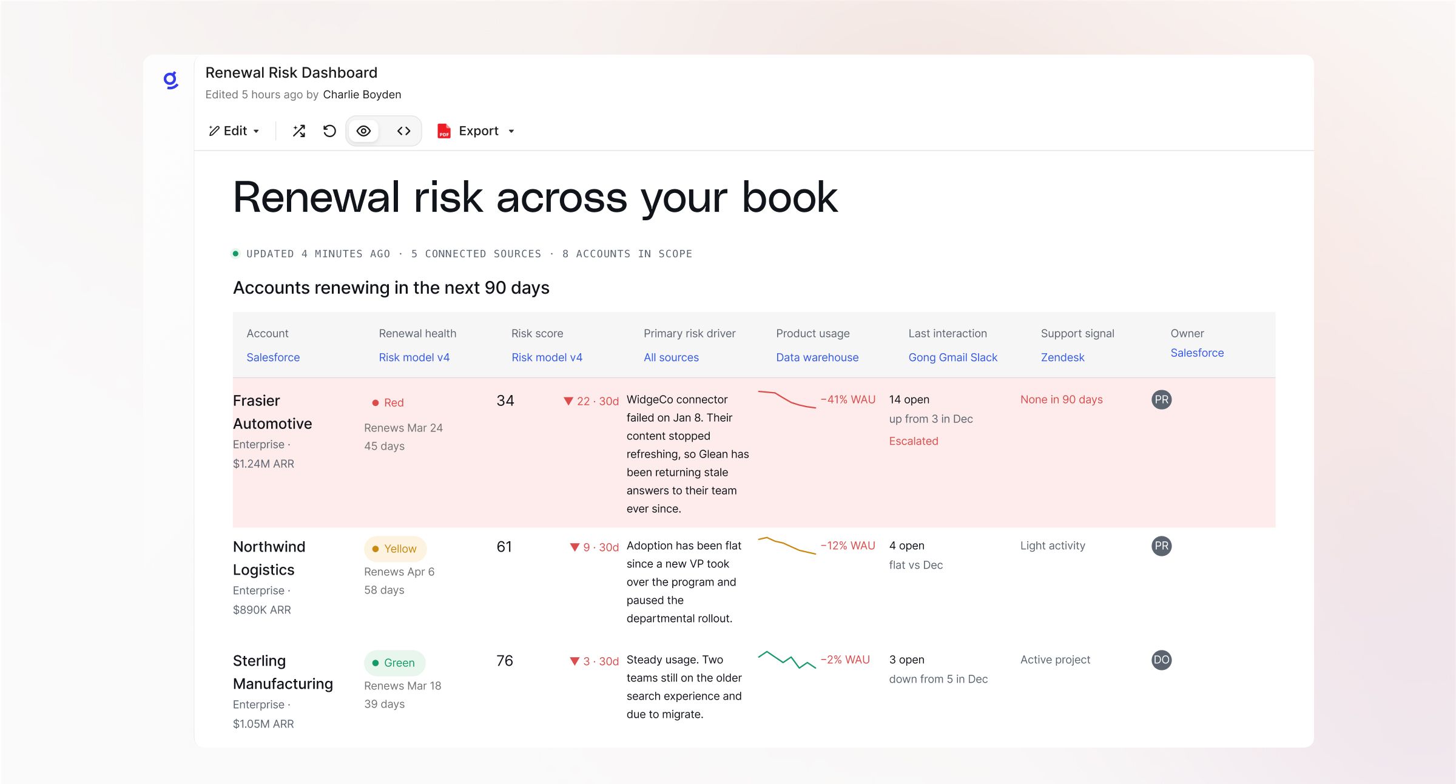Screen dimensions: 1456x784
Task: Click the 'WidgeCo connector failed' risk driver text
Action: [688, 454]
